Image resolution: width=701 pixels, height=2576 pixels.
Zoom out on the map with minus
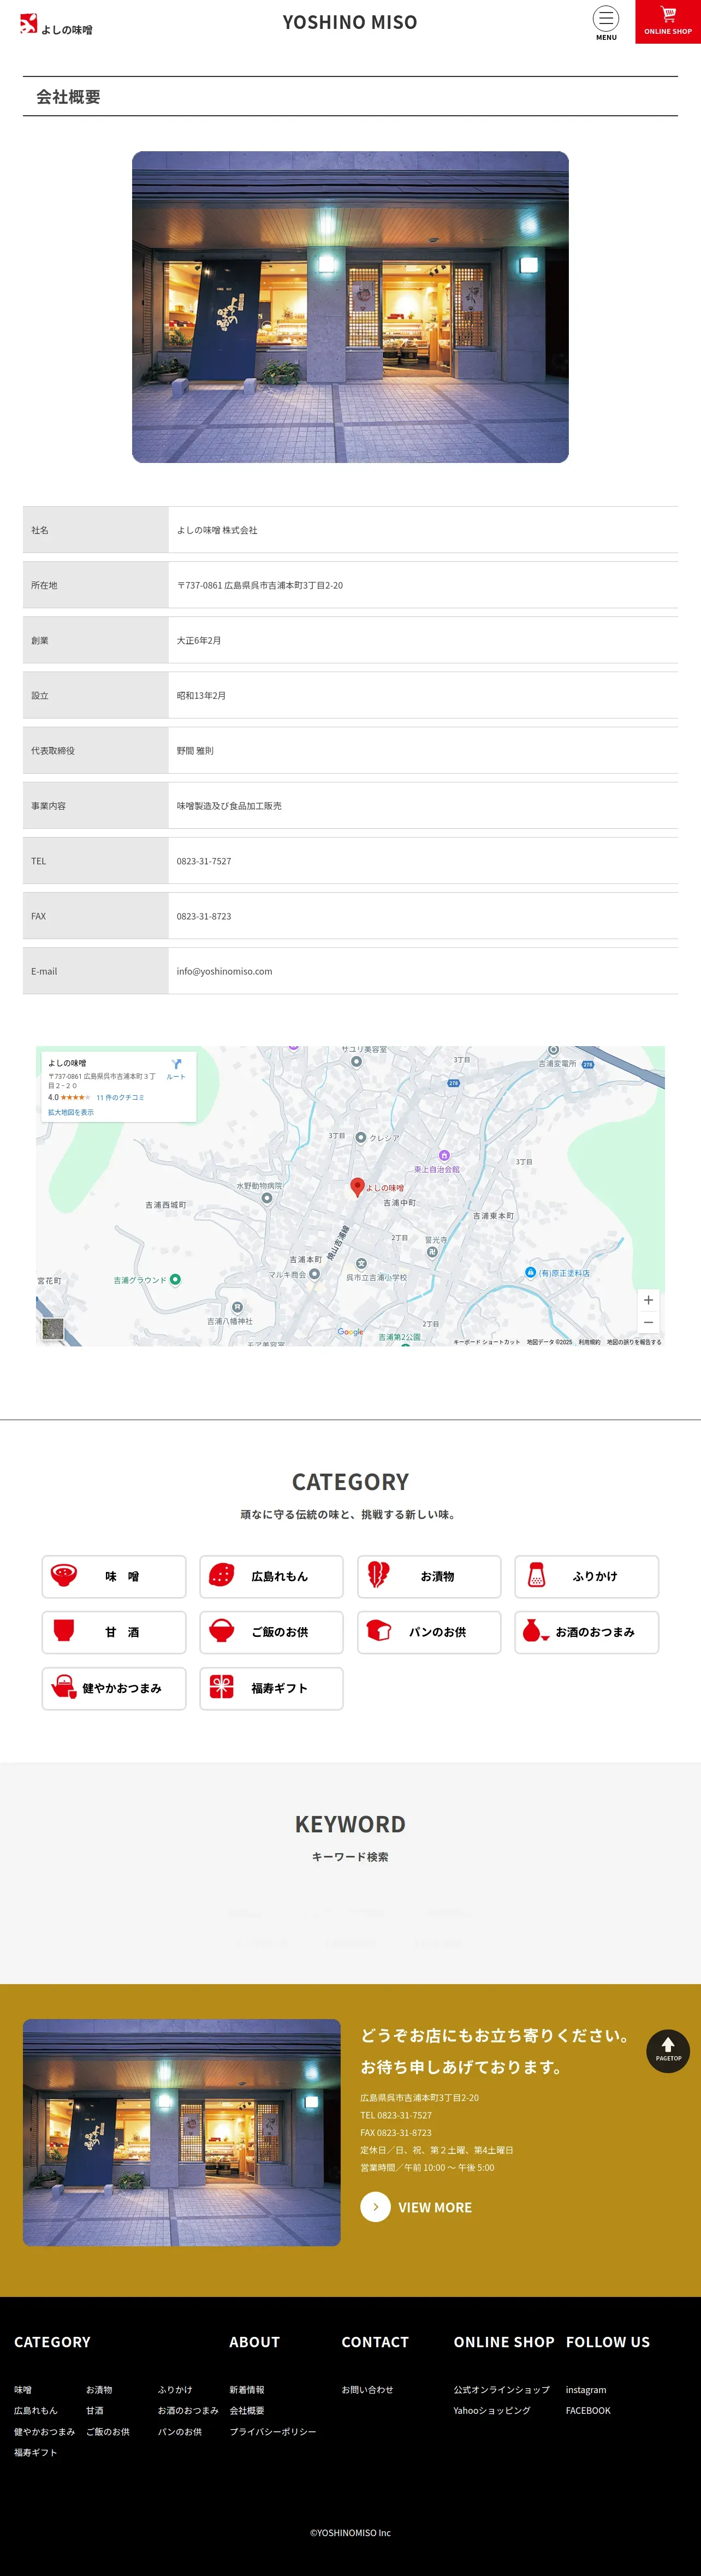pyautogui.click(x=648, y=1322)
